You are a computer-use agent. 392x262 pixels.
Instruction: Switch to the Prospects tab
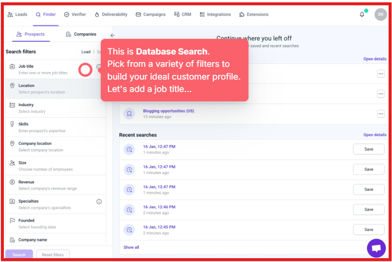(x=30, y=34)
